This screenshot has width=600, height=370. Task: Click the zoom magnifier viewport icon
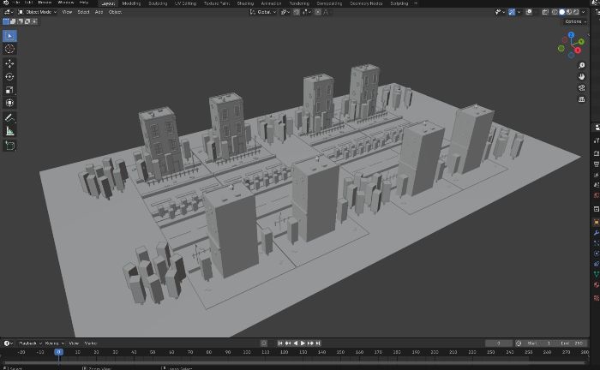(x=582, y=66)
